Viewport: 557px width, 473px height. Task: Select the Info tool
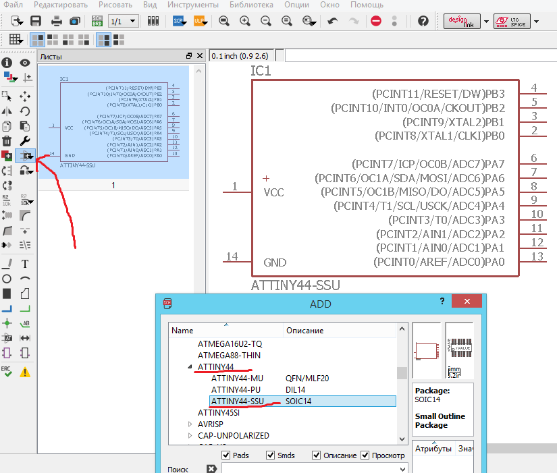[x=7, y=63]
